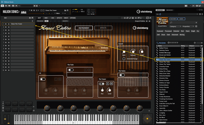Toggle The Tower amp On switch
The height and width of the screenshot is (125, 204).
102,84
